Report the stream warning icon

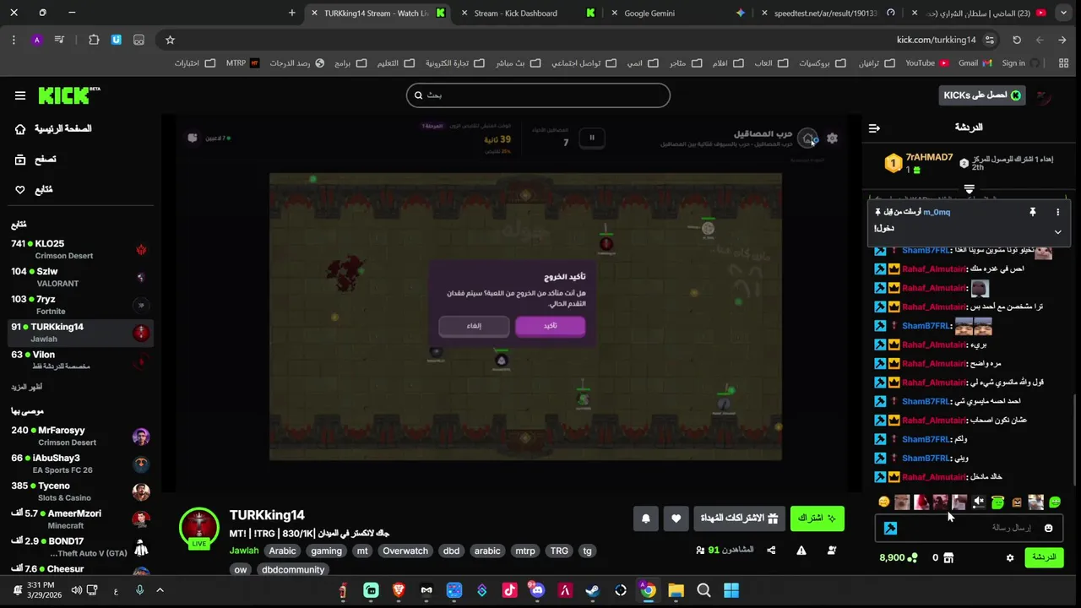click(801, 551)
